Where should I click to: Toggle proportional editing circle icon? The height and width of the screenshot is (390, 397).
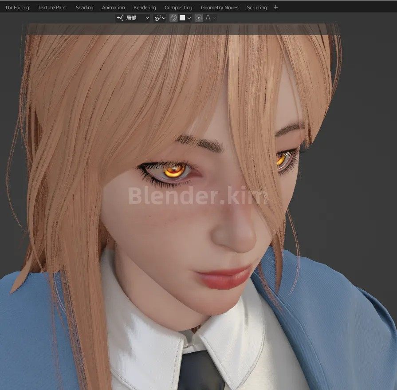[x=199, y=18]
